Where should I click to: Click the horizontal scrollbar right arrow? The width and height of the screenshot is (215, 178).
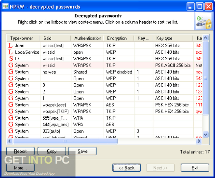point(199,141)
